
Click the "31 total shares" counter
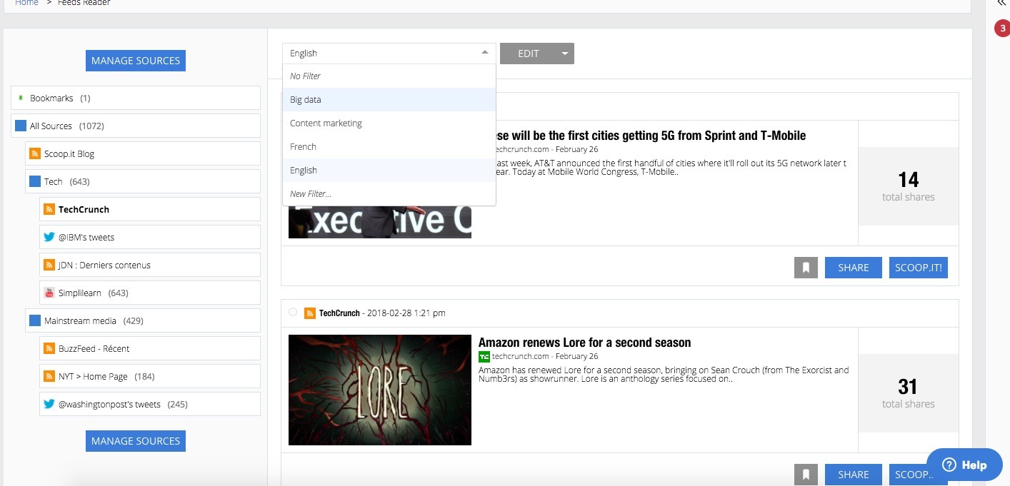point(908,393)
